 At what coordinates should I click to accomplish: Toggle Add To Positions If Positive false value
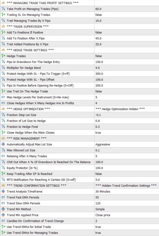(98, 32)
